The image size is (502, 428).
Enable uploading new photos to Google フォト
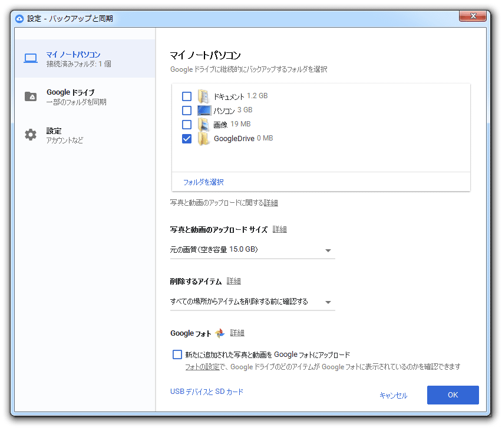pyautogui.click(x=177, y=355)
